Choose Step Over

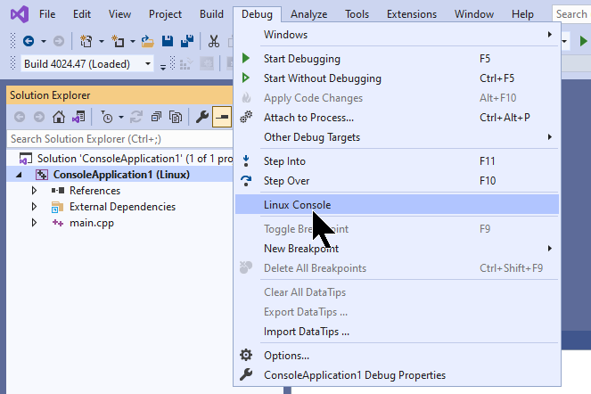(397, 181)
